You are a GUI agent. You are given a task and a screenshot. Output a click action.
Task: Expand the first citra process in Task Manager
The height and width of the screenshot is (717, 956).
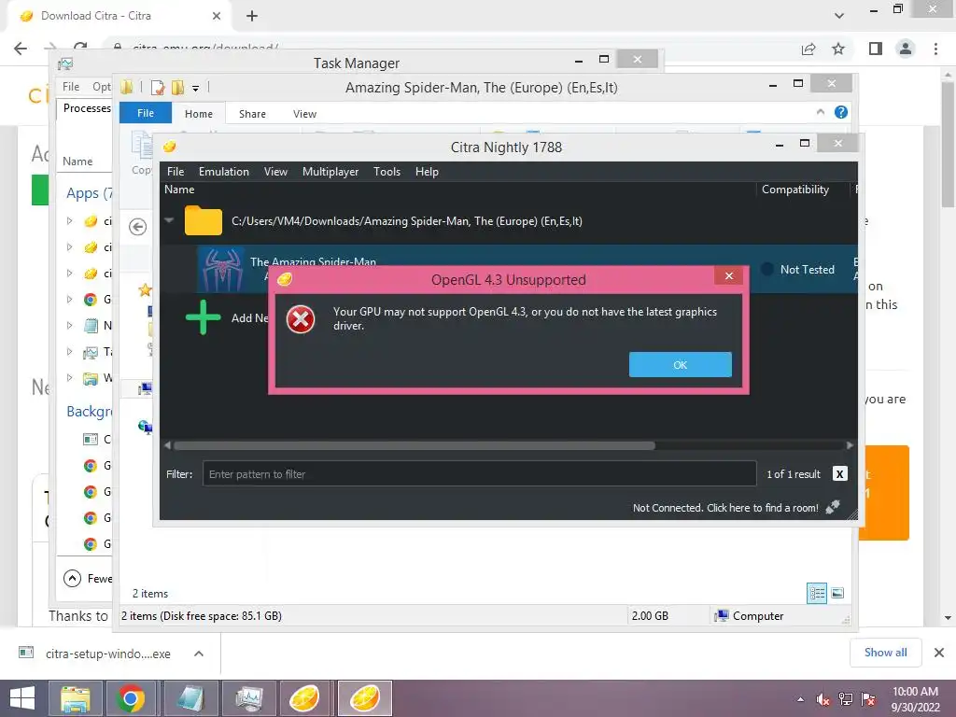point(69,220)
